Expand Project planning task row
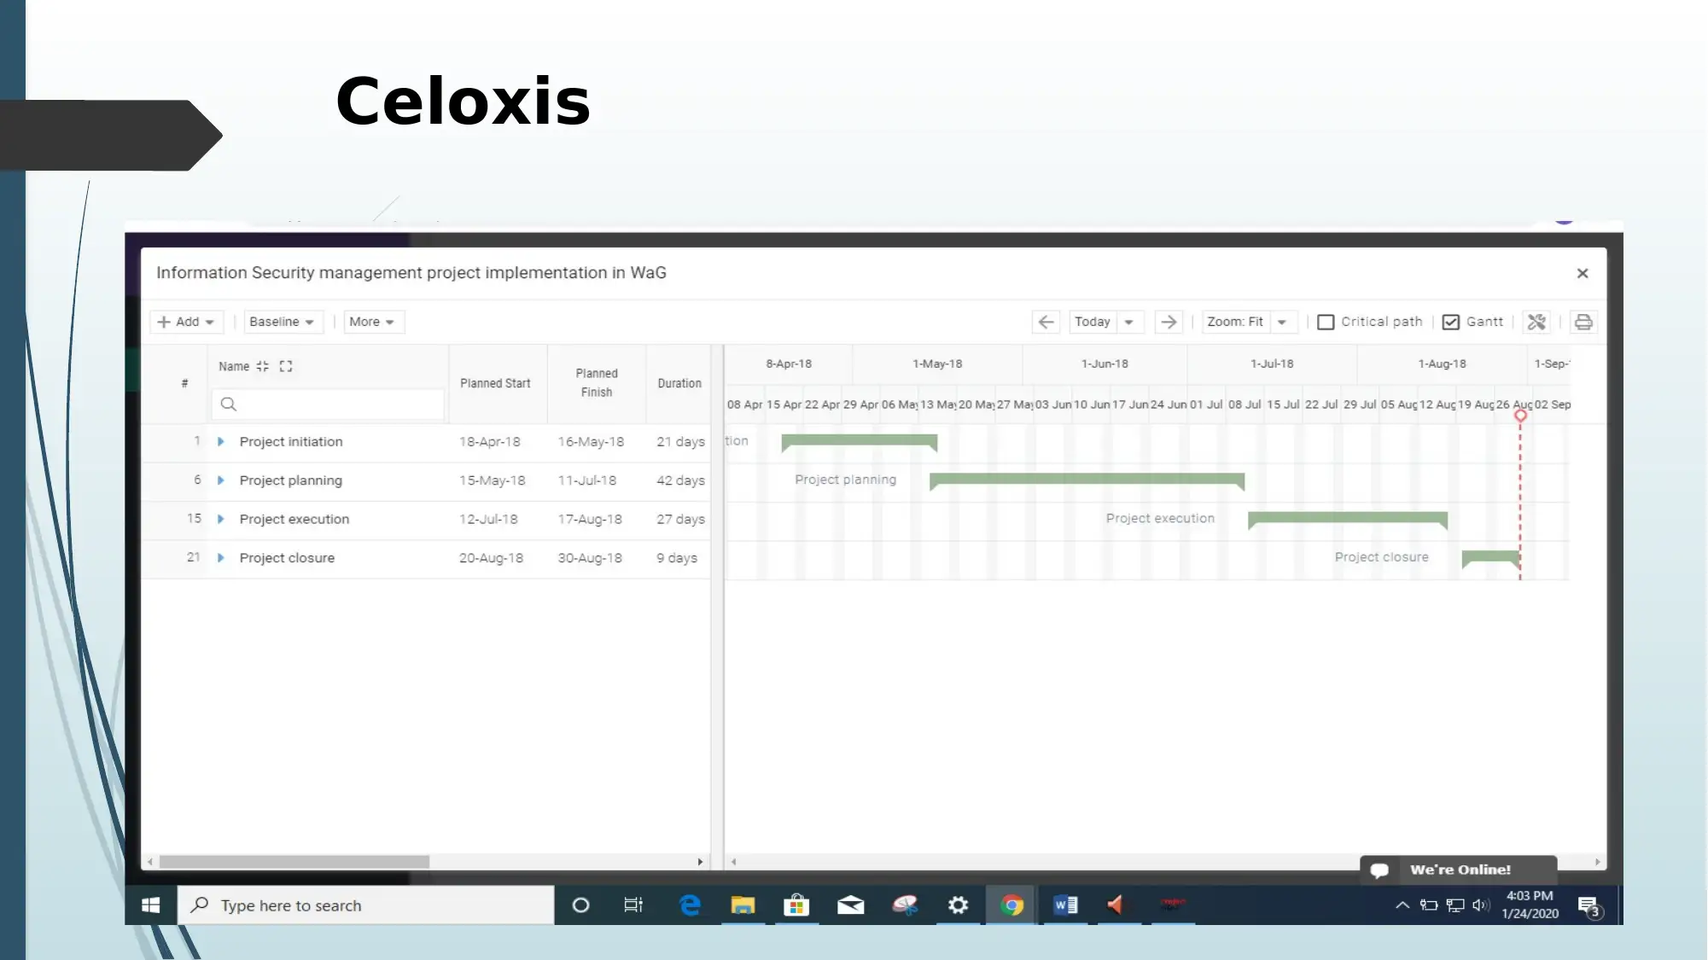The image size is (1708, 960). tap(222, 480)
